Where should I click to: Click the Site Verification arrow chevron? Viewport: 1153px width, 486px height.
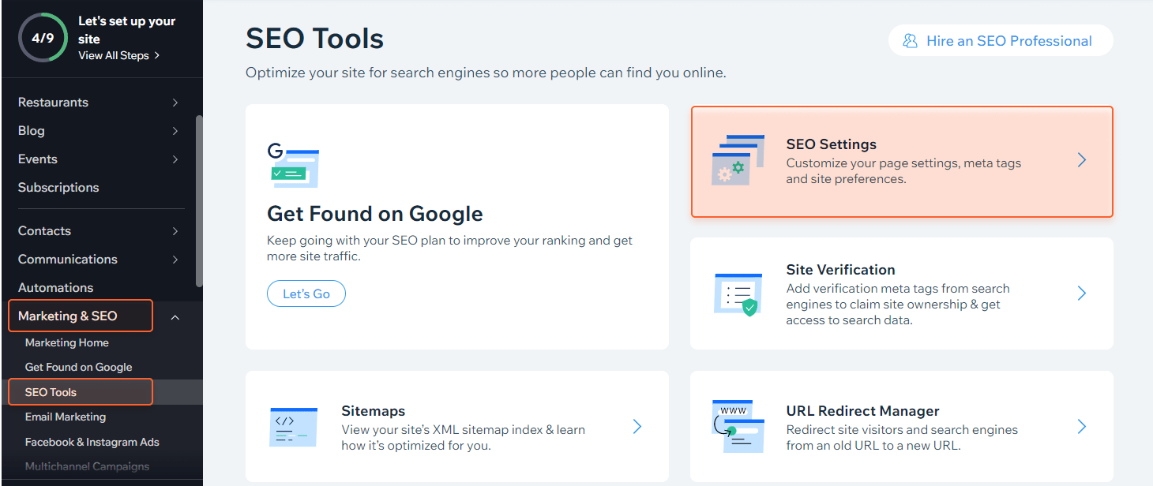click(1082, 293)
